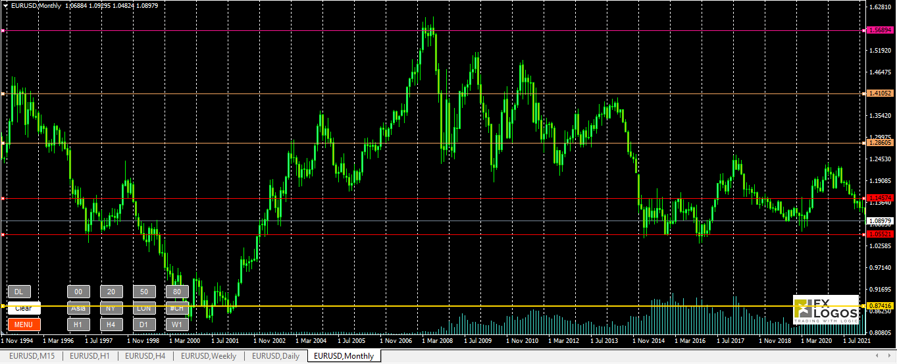Toggle the Asia session button
This screenshot has width=897, height=364.
(x=78, y=308)
